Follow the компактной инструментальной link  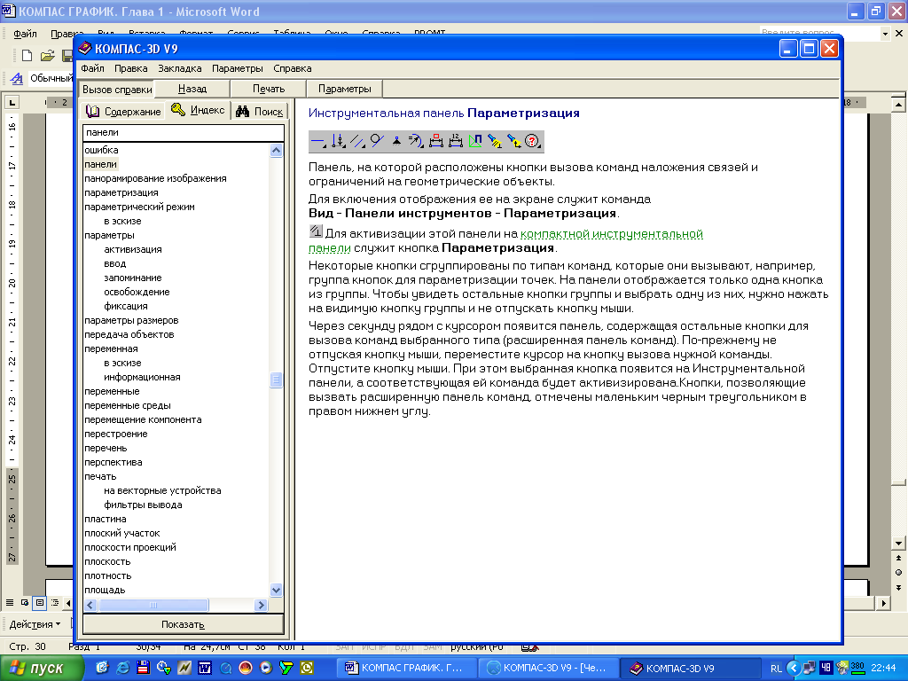click(x=612, y=234)
